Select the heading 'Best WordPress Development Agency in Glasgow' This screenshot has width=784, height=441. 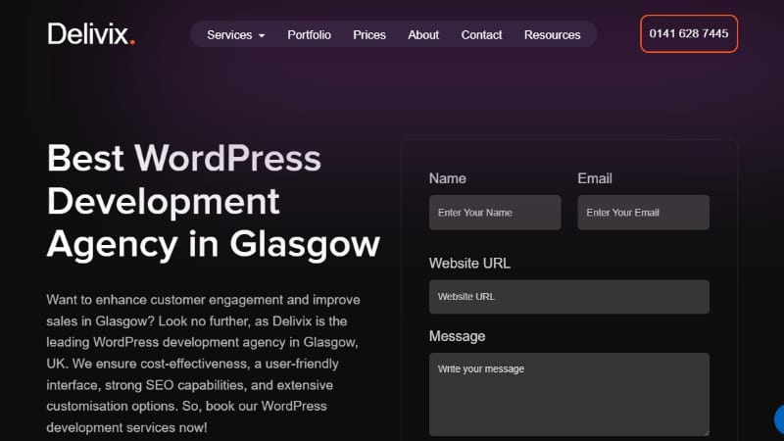(x=214, y=201)
